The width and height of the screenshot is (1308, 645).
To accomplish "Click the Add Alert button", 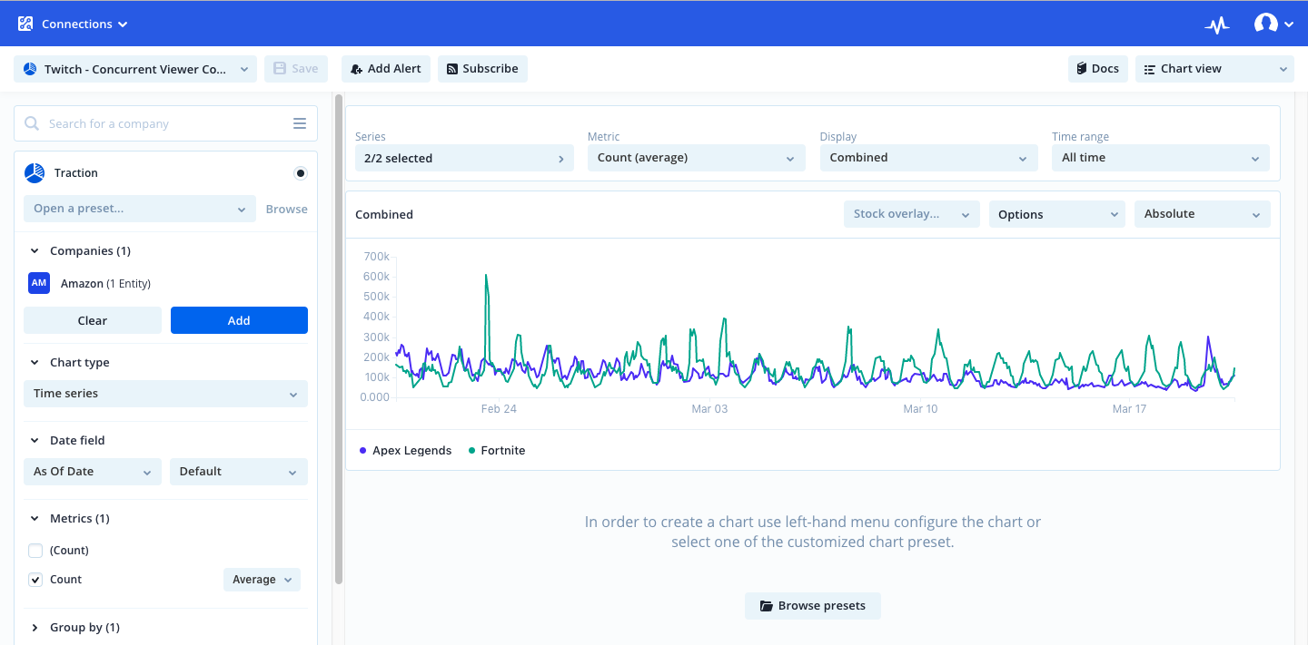I will [386, 69].
